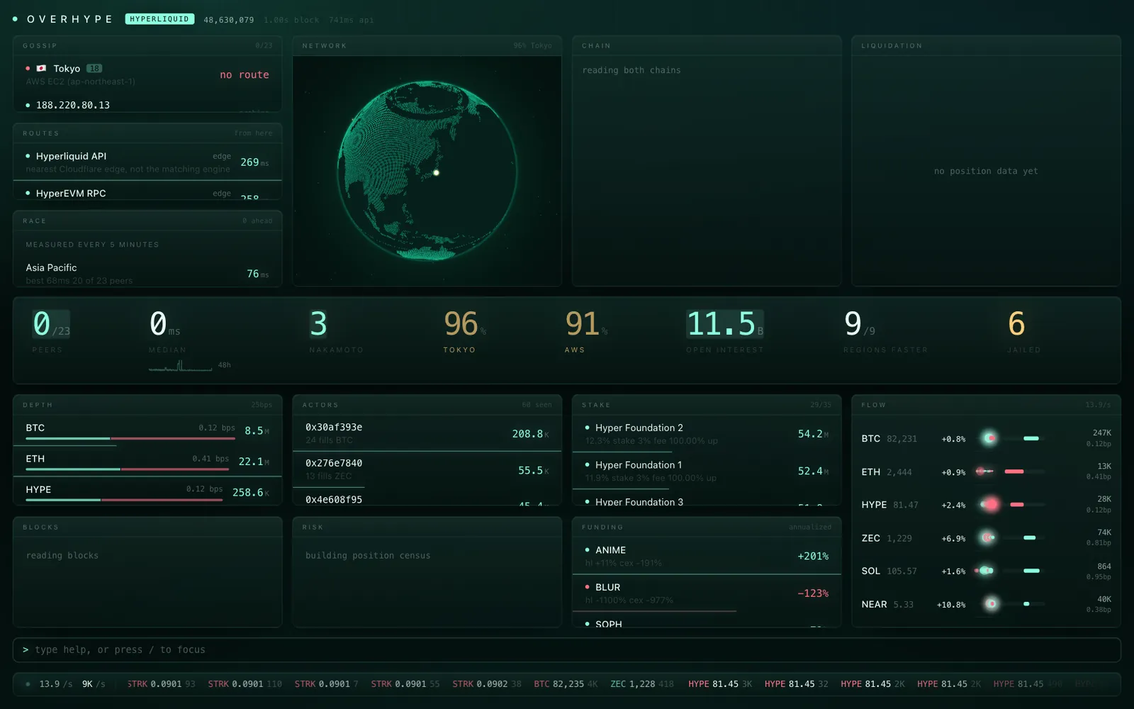
Task: Click the ETH row in Depth panel
Action: [x=147, y=462]
